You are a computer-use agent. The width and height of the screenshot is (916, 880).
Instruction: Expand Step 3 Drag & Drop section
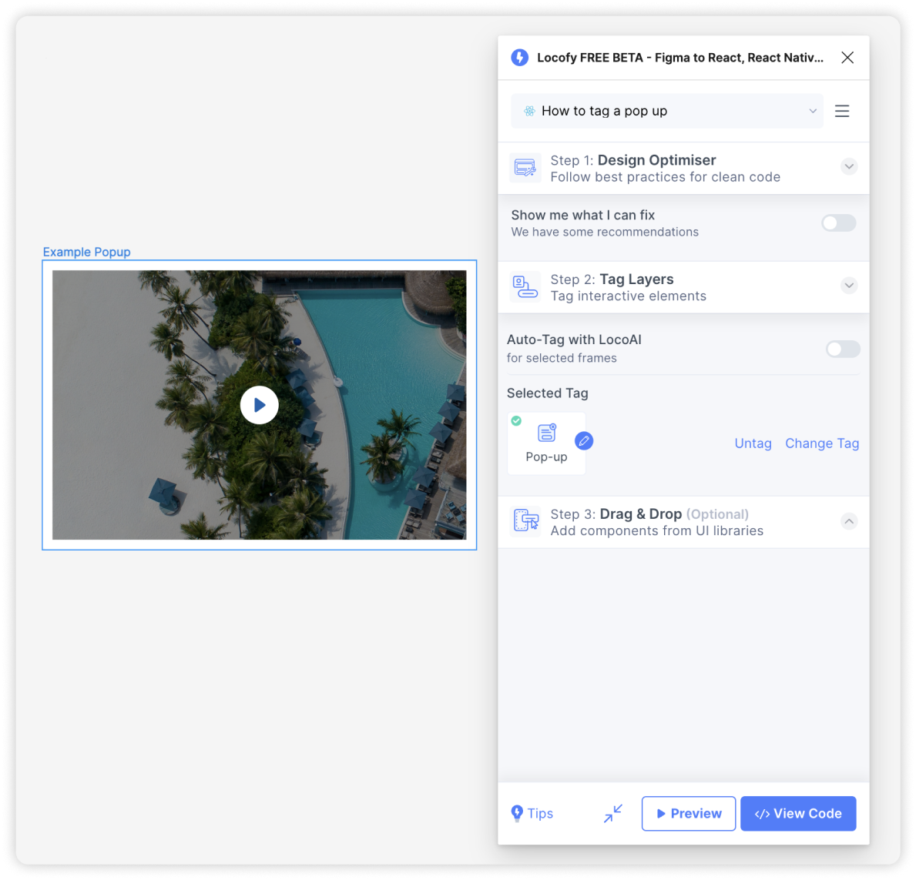click(849, 521)
